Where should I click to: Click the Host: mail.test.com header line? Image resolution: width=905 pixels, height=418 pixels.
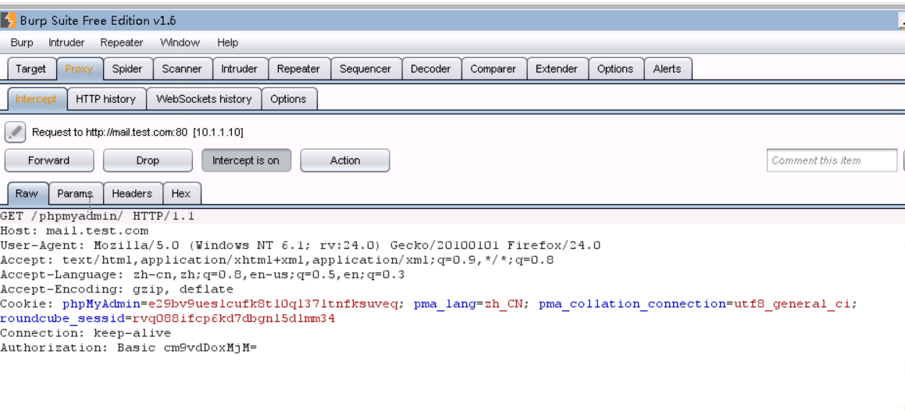coord(74,231)
